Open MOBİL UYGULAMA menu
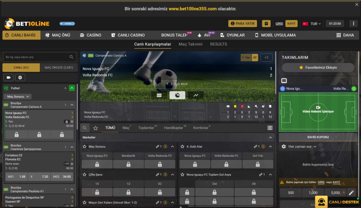361x208 pixels. tap(275, 35)
